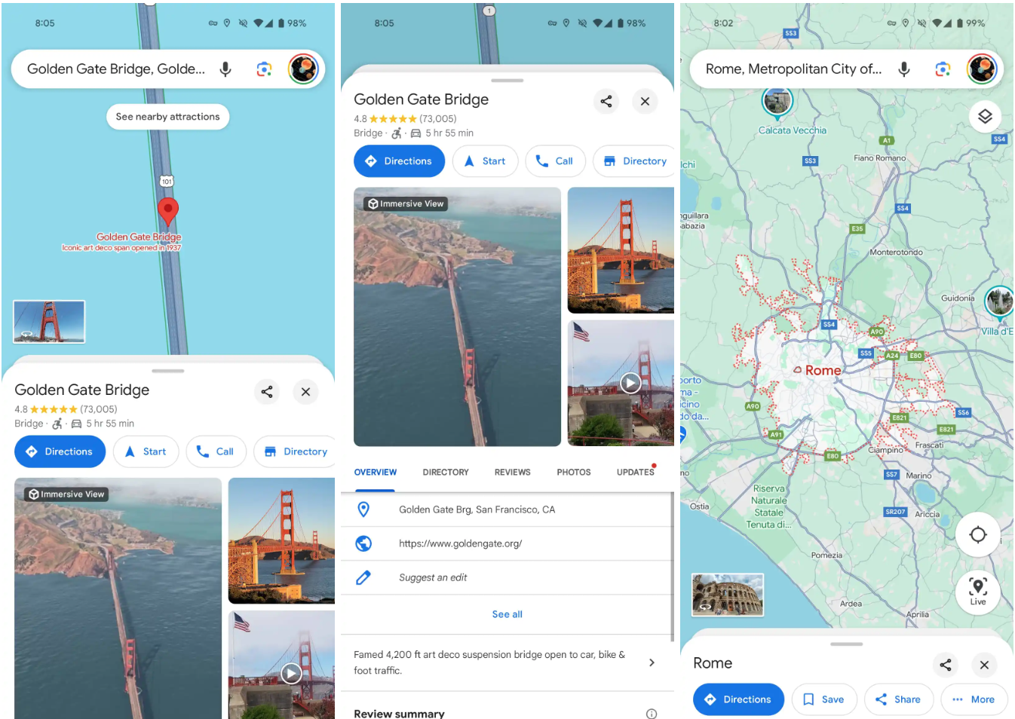The width and height of the screenshot is (1015, 719).
Task: Tap Start on the middle phone
Action: [485, 161]
